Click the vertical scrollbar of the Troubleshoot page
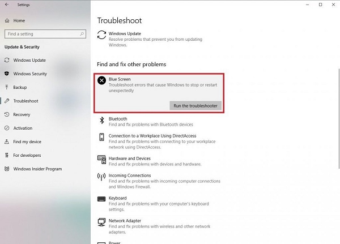The height and width of the screenshot is (244, 340). click(339, 118)
